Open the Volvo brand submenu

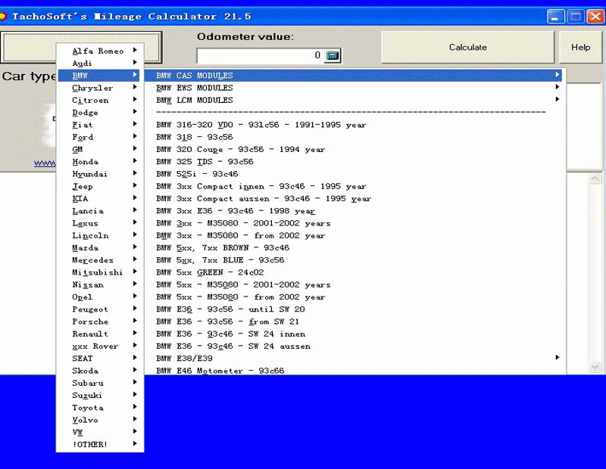85,420
